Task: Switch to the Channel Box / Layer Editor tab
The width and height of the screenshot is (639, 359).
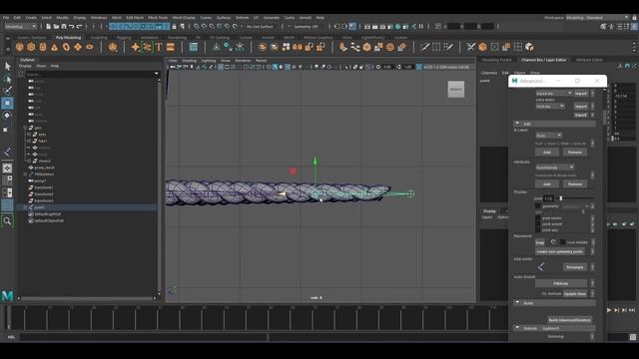Action: pyautogui.click(x=543, y=60)
